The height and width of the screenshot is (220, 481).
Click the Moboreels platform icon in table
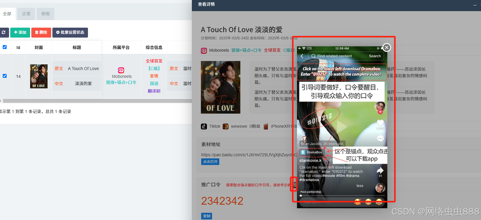click(121, 70)
